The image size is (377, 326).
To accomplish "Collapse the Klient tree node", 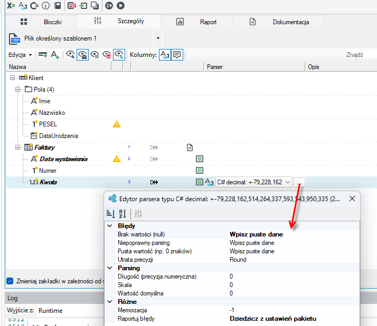I will pyautogui.click(x=12, y=78).
